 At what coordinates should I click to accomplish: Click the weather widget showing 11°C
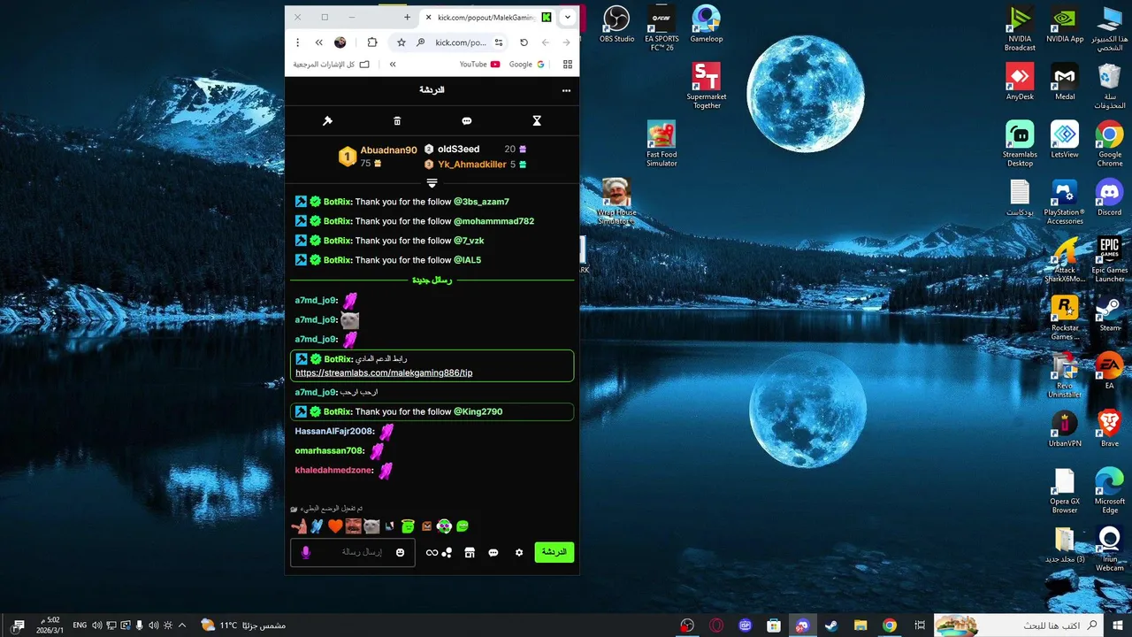point(242,625)
